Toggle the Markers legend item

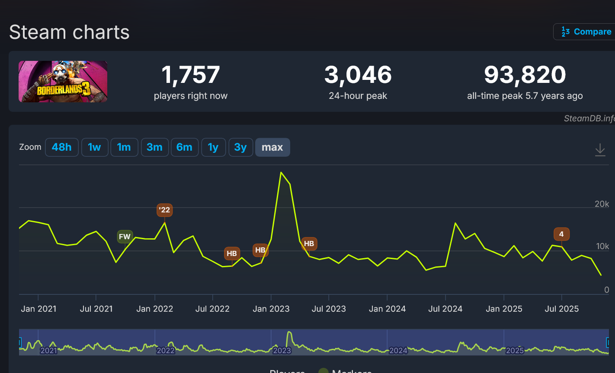(x=346, y=371)
